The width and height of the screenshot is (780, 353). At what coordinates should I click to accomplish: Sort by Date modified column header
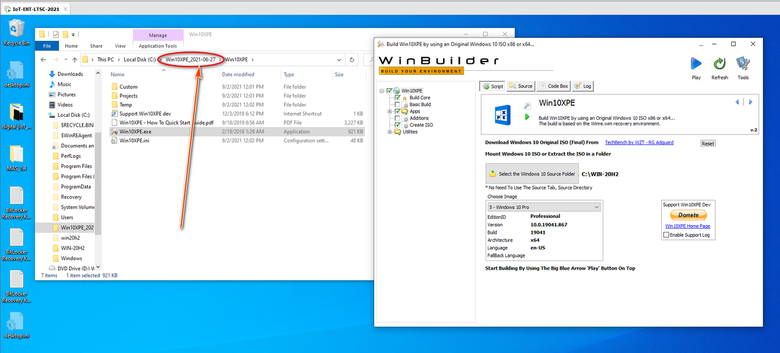click(238, 74)
